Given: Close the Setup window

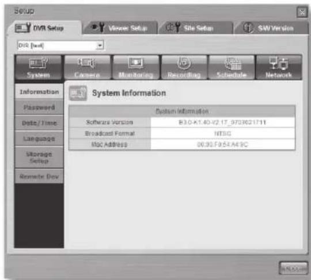Looking at the screenshot, I should pos(302,12).
